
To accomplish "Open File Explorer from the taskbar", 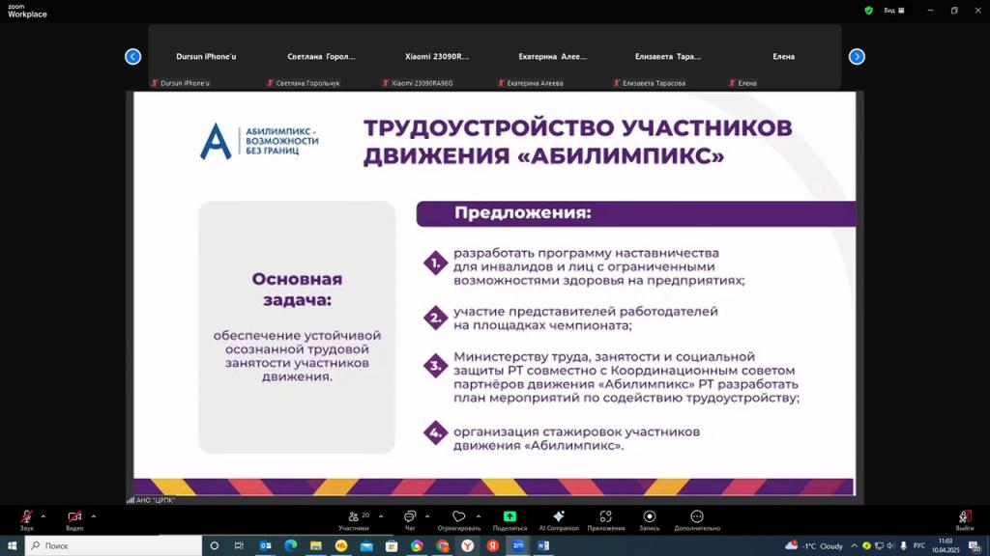I will (316, 546).
